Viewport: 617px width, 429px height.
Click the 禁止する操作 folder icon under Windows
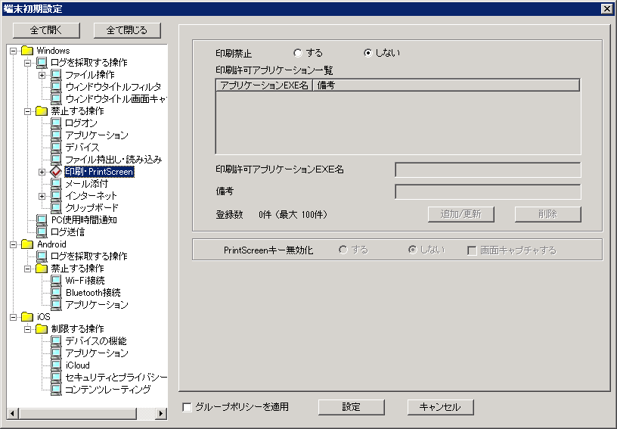point(42,111)
